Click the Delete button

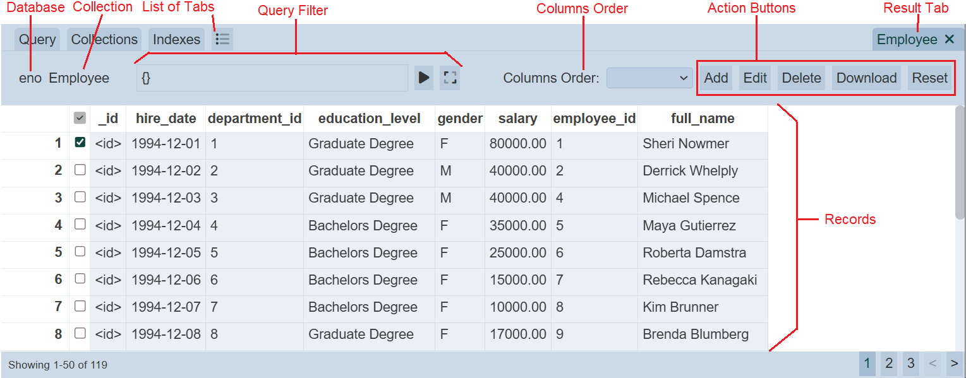[x=801, y=78]
